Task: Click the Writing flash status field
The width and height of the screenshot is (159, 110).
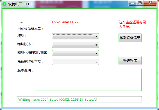Action: 79,99
